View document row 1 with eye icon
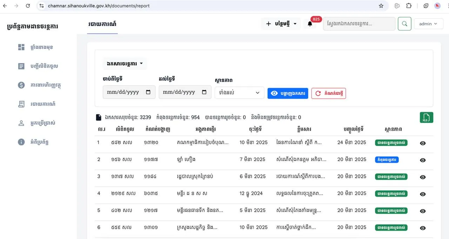The width and height of the screenshot is (449, 239). tap(423, 143)
